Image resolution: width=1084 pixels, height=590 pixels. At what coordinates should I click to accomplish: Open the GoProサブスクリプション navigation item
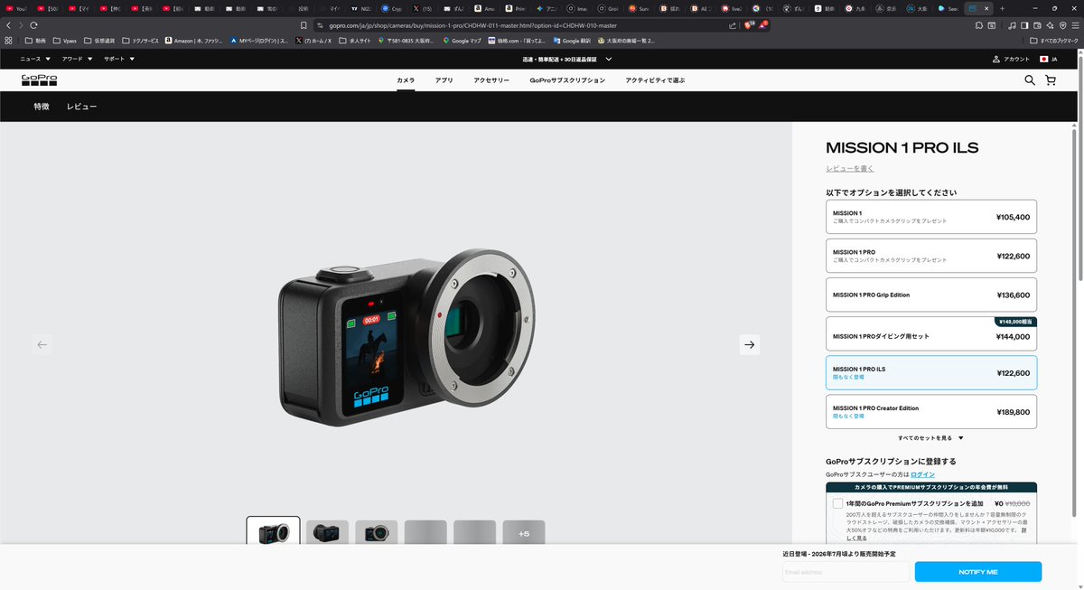[x=567, y=80]
